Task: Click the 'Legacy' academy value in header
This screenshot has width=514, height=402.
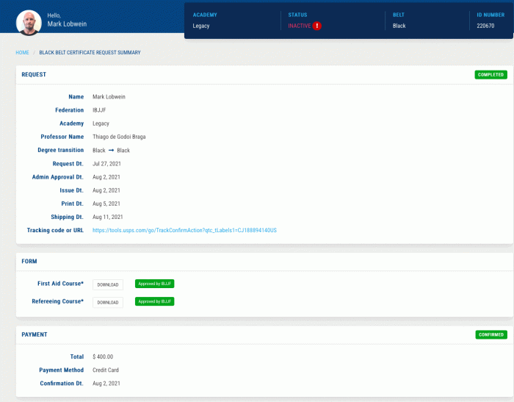Action: [201, 26]
